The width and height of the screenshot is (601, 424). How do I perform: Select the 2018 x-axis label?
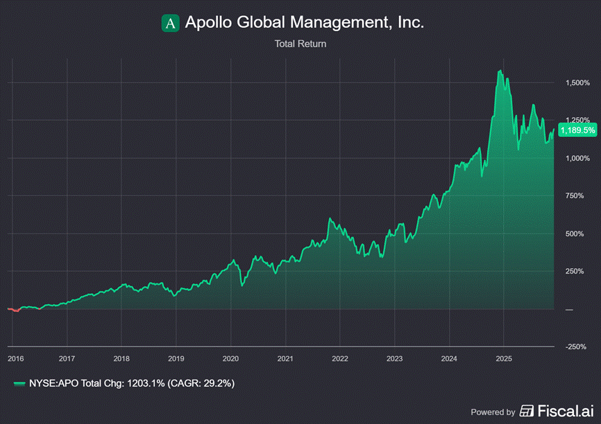[121, 358]
